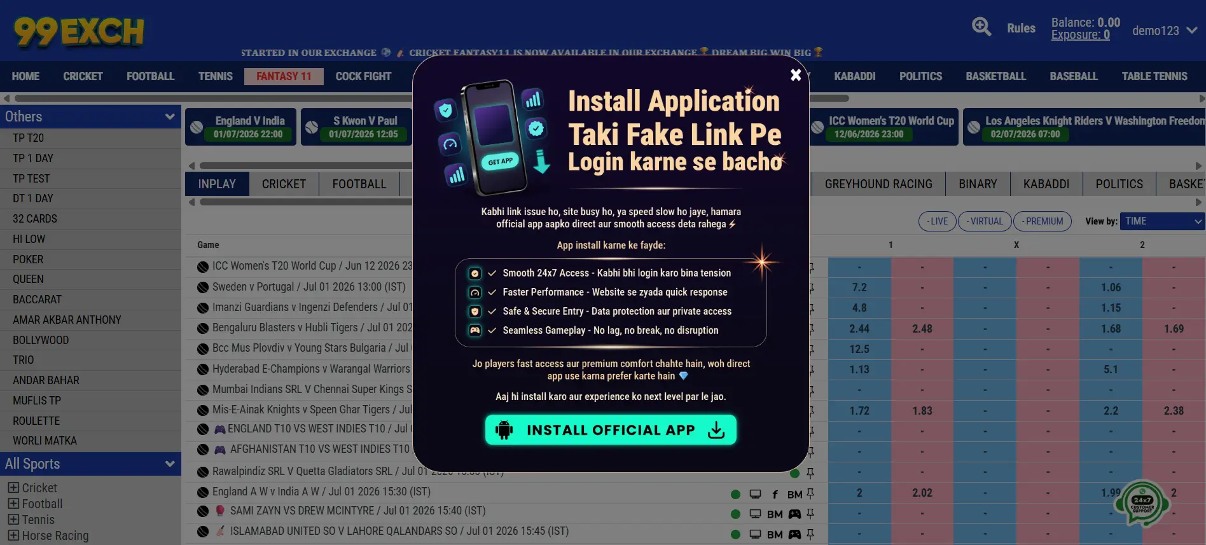The height and width of the screenshot is (545, 1206).
Task: Toggle the VIRTUAL filter
Action: [985, 221]
